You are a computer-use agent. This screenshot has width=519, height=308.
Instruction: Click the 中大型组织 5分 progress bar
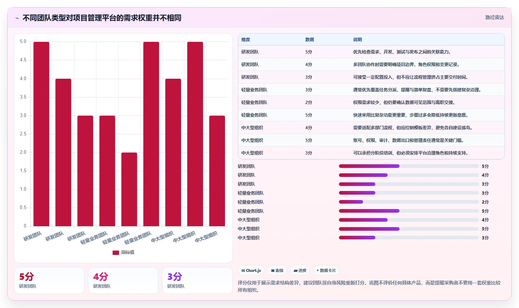pos(409,229)
